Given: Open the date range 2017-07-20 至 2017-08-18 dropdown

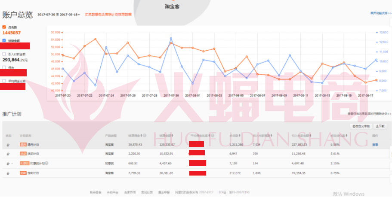Looking at the screenshot, I should pyautogui.click(x=59, y=15).
